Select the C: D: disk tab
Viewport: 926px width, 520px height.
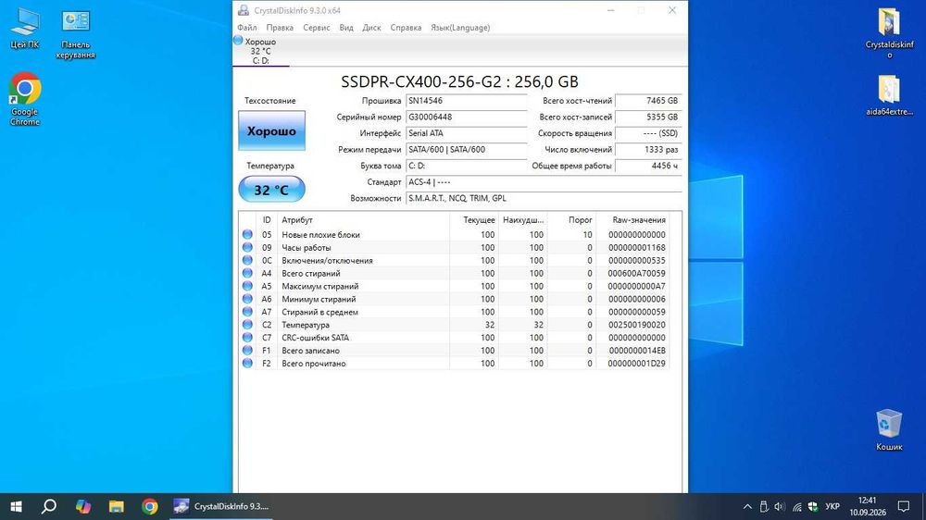click(260, 51)
